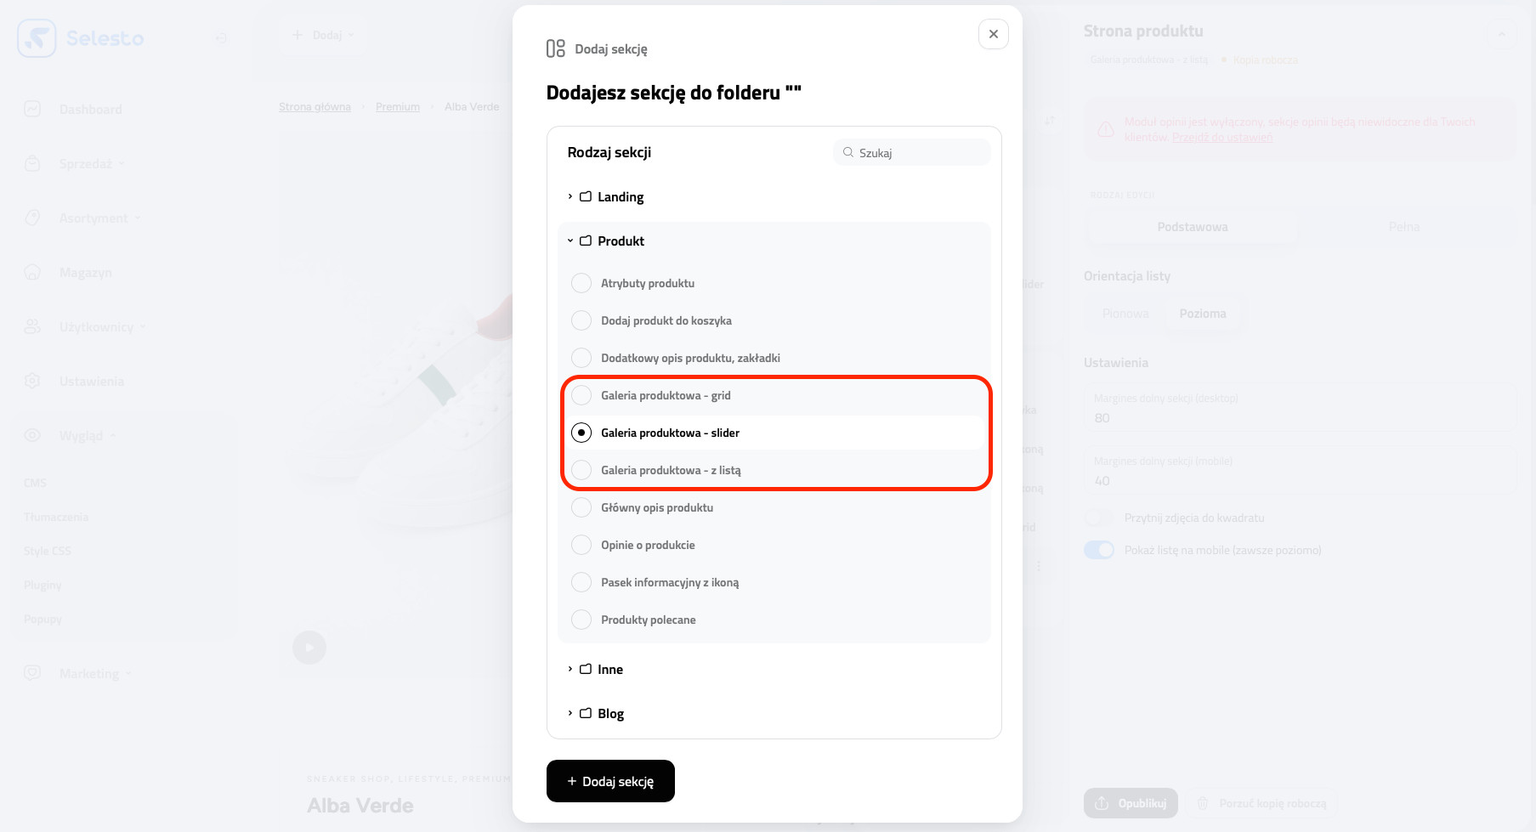This screenshot has width=1536, height=832.
Task: Click the Dodaj sekcję button
Action: click(x=610, y=781)
